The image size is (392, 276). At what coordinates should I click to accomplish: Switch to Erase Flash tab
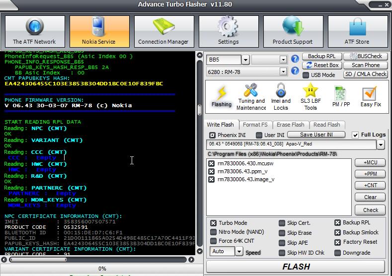(291, 125)
